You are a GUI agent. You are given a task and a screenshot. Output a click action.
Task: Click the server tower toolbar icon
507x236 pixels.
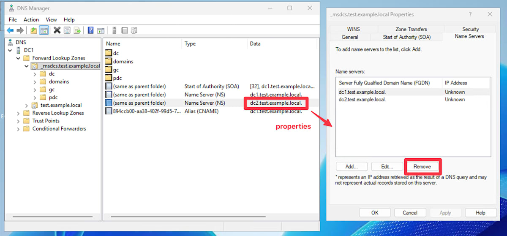(114, 30)
